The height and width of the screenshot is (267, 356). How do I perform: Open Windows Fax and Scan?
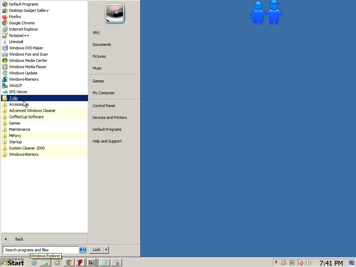click(44, 54)
